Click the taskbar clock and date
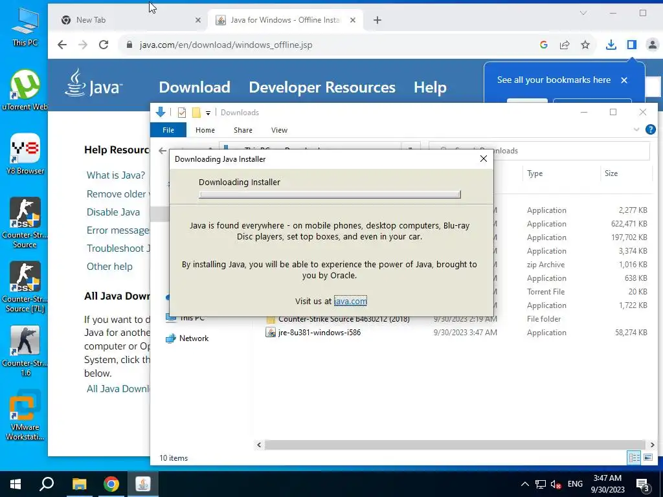This screenshot has width=663, height=497. [607, 484]
